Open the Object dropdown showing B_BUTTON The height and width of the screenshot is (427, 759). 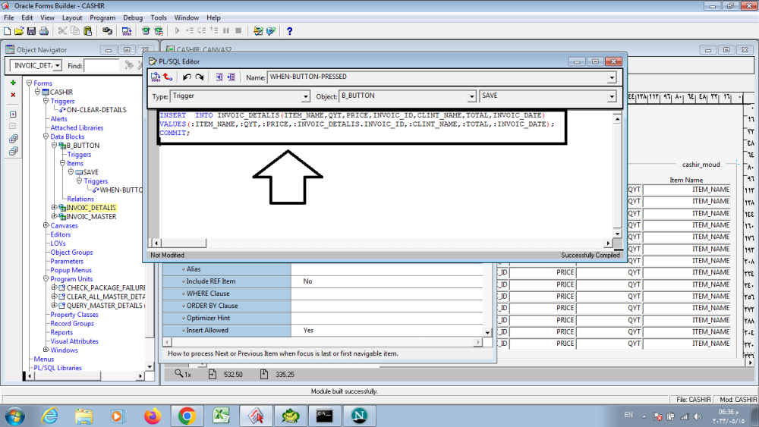pyautogui.click(x=471, y=97)
